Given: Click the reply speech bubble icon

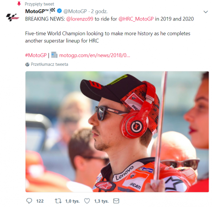Looking at the screenshot, I should pyautogui.click(x=29, y=201).
